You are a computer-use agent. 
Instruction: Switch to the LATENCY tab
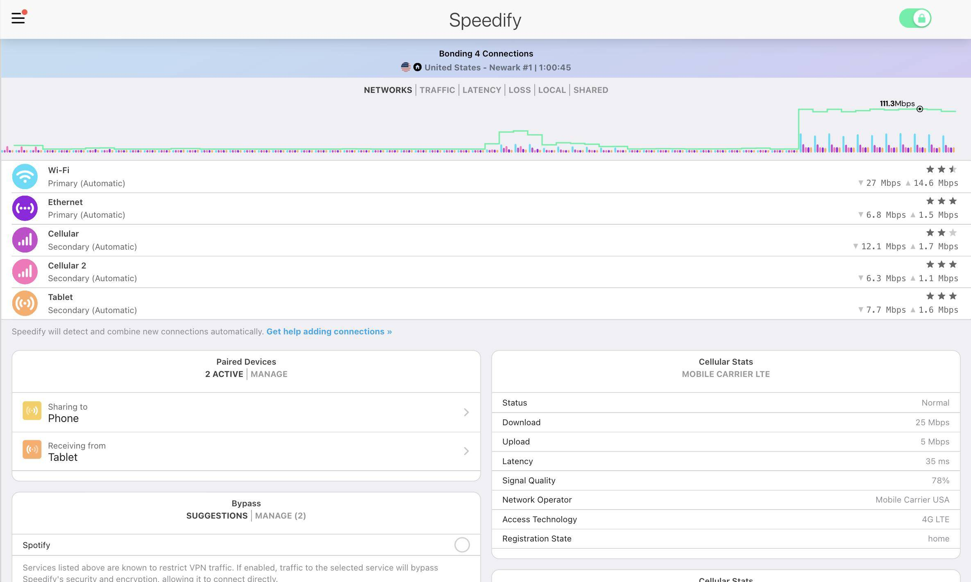(x=482, y=90)
